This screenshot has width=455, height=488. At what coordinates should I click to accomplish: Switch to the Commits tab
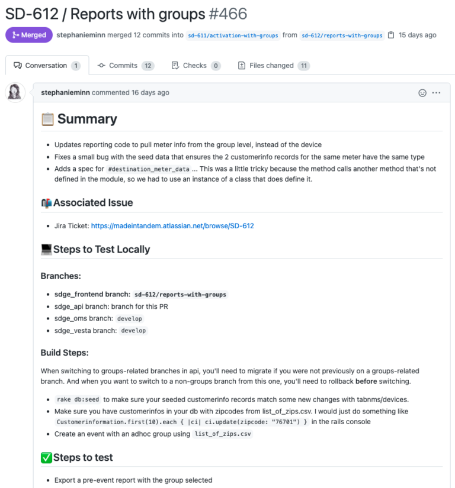point(124,65)
